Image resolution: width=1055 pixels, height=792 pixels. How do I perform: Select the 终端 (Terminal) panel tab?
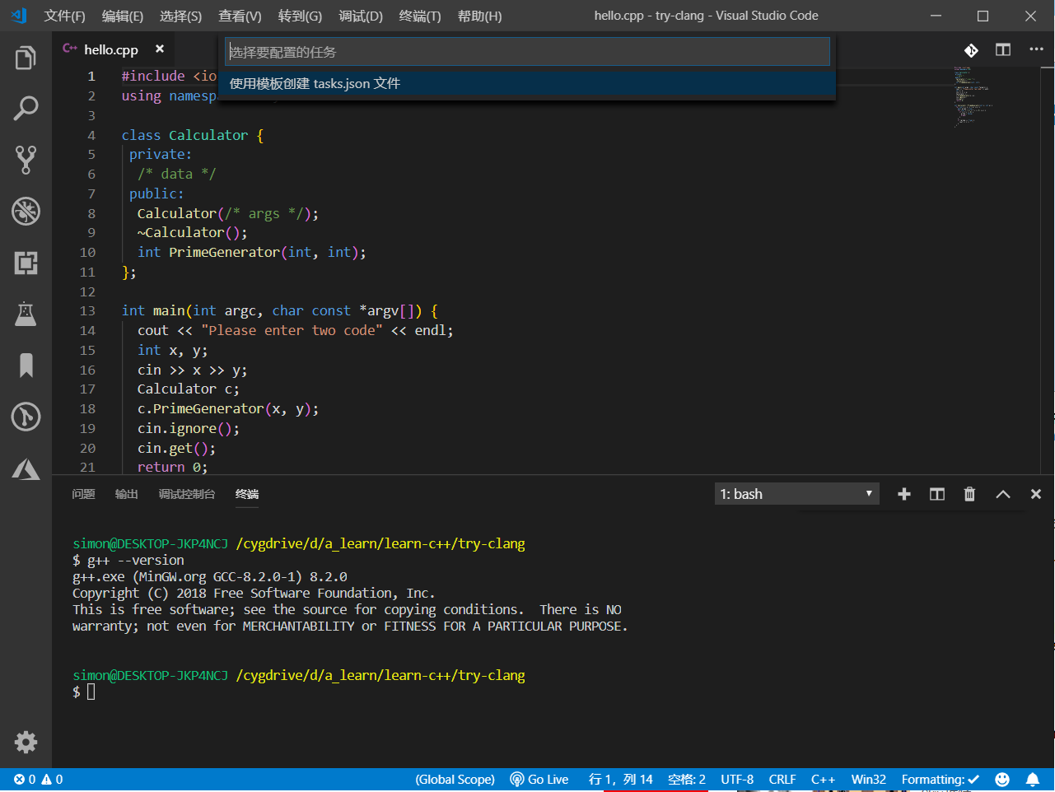coord(247,494)
